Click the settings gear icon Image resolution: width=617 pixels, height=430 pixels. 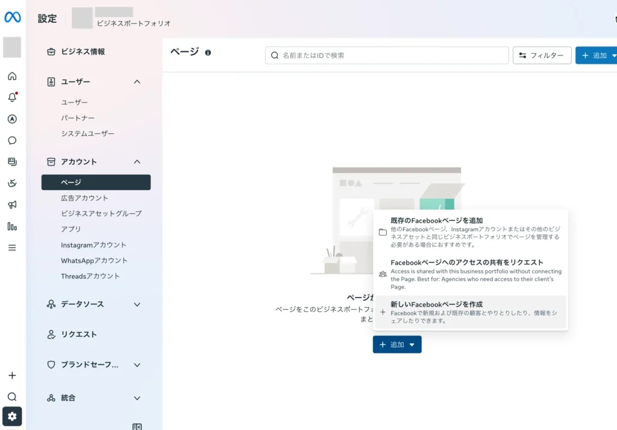coord(12,416)
